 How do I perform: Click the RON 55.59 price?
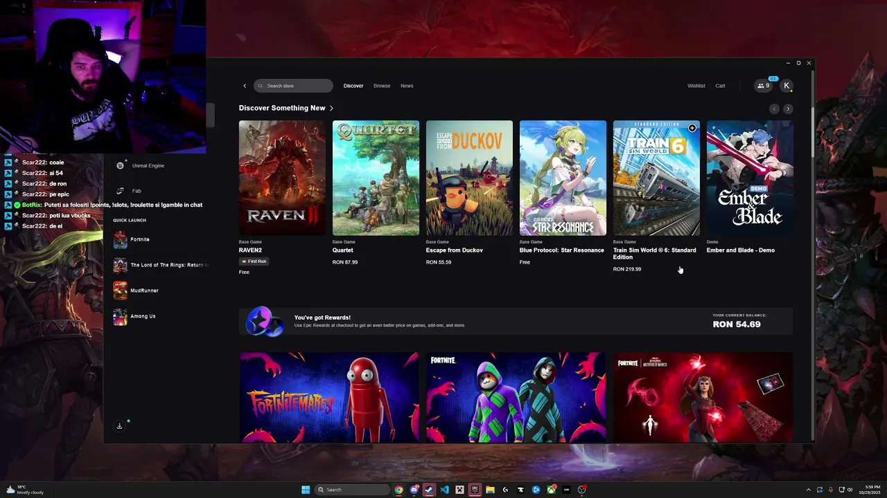439,262
